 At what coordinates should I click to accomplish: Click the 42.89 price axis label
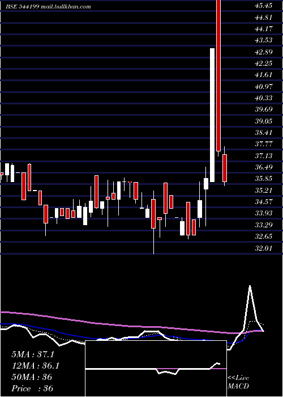(264, 52)
